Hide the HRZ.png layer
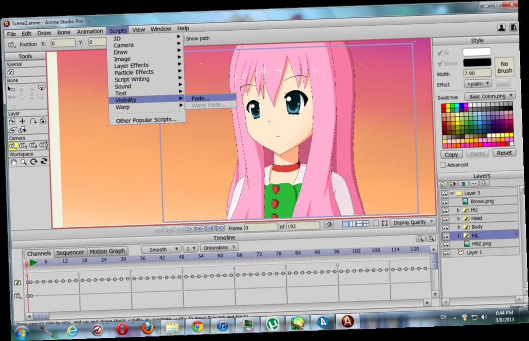The width and height of the screenshot is (529, 341). click(447, 245)
